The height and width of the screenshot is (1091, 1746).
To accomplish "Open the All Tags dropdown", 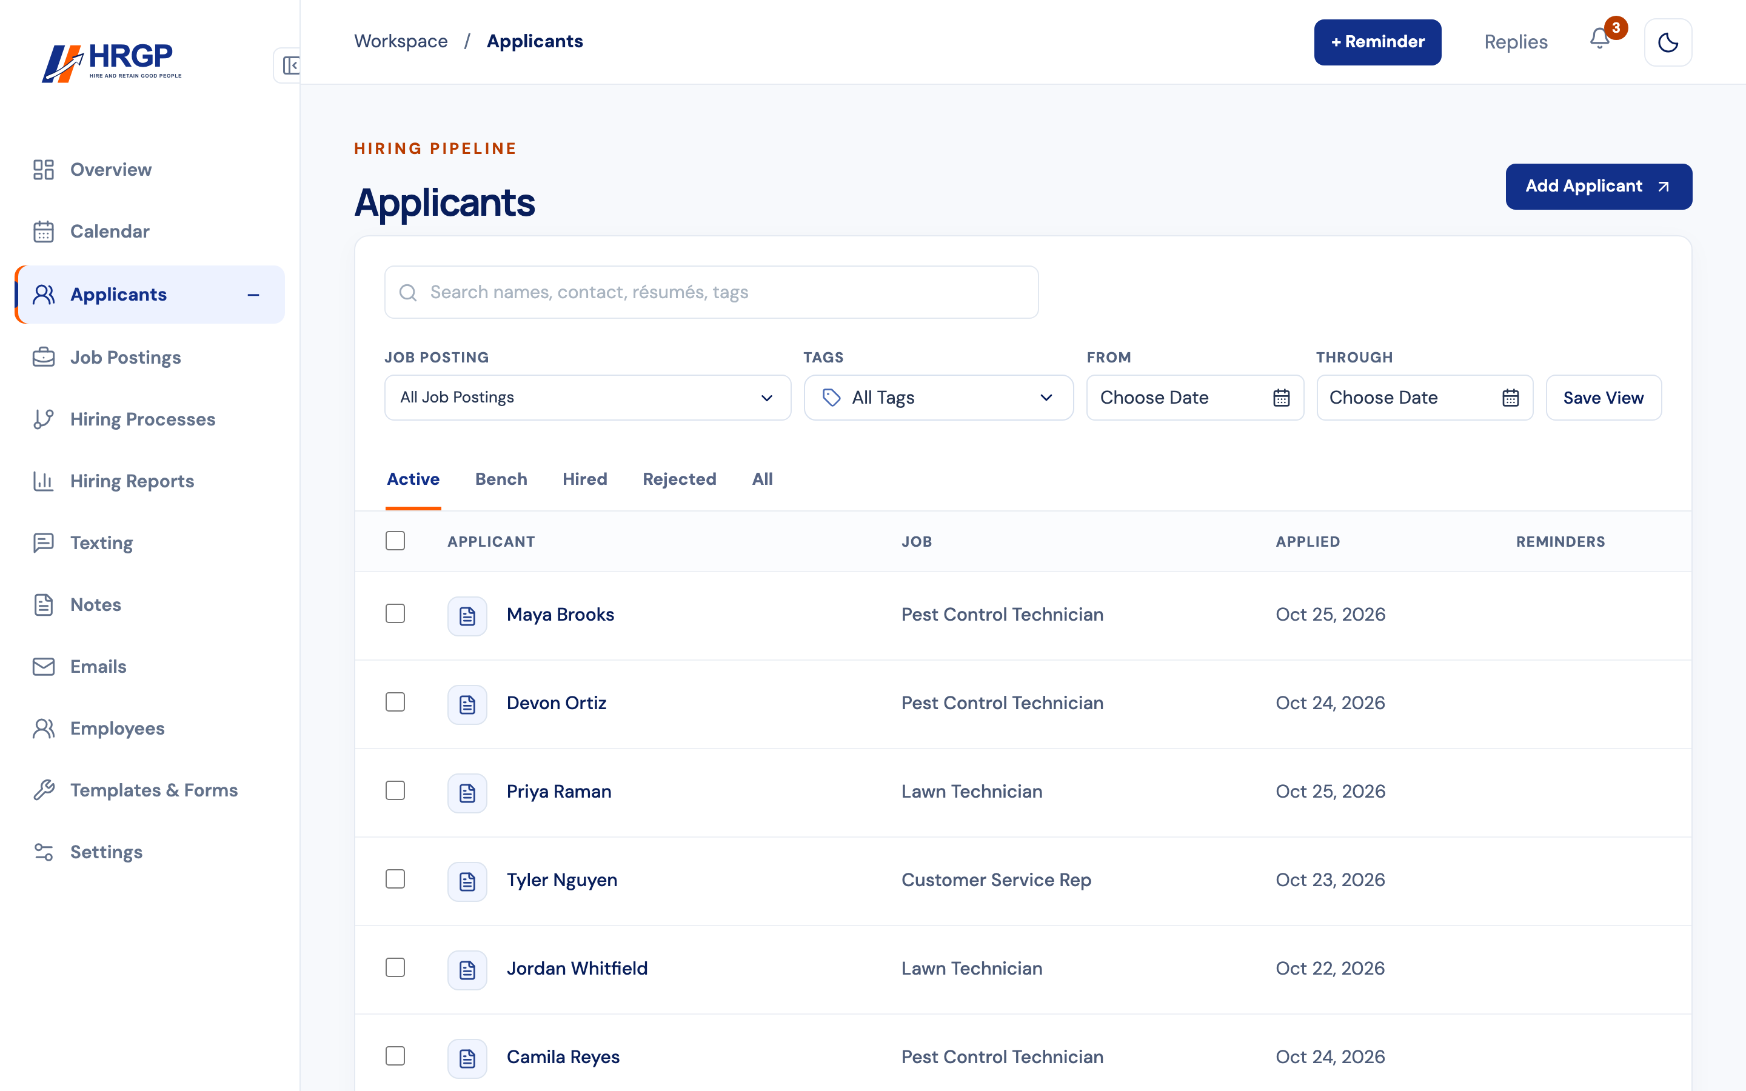I will [938, 398].
